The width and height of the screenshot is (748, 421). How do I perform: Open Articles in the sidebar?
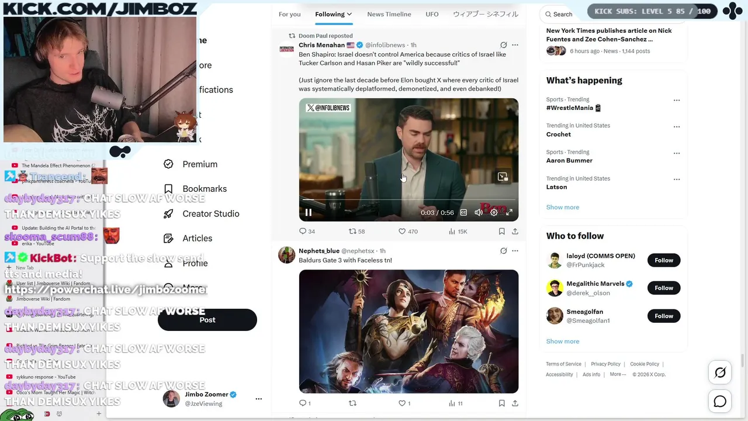click(x=188, y=238)
